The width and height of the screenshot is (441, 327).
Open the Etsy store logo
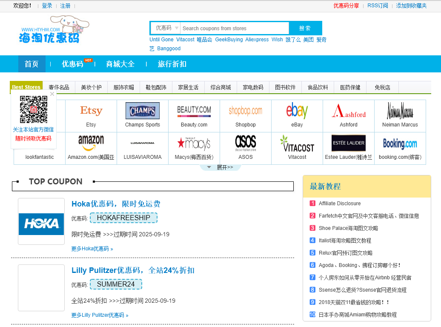click(x=91, y=111)
